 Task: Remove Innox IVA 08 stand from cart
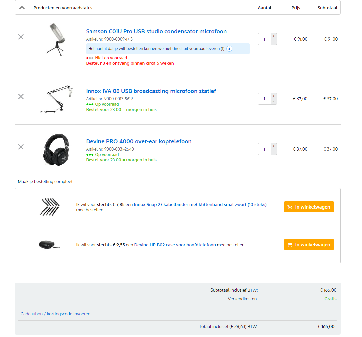(x=21, y=97)
